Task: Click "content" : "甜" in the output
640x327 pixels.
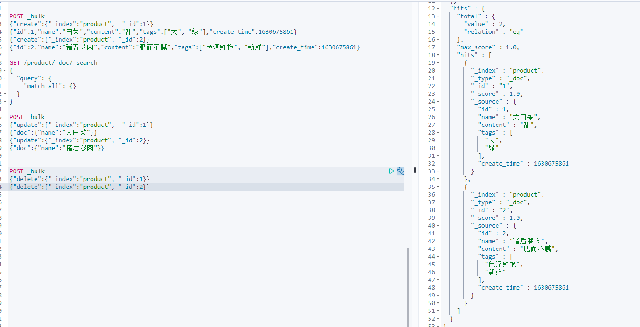Action: [507, 125]
